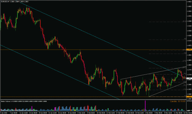
Task: Click the 1.3405 price scale label
Action: coord(189,99)
